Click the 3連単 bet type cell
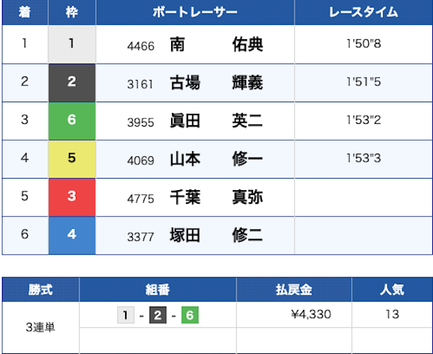 pyautogui.click(x=40, y=328)
